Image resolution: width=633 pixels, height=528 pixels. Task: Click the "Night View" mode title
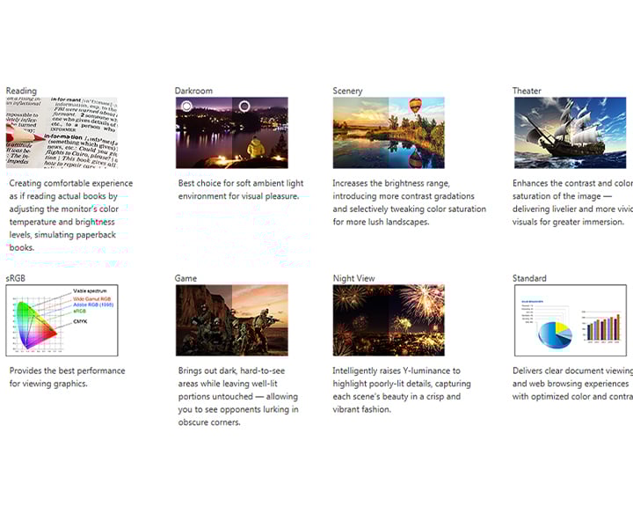[353, 278]
